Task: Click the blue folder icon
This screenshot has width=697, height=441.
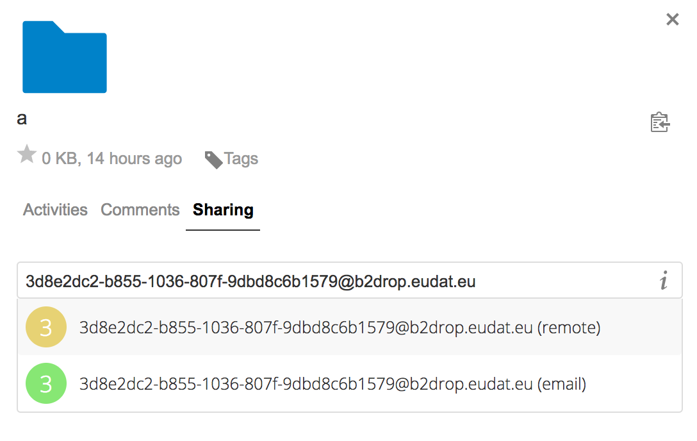Action: click(64, 56)
